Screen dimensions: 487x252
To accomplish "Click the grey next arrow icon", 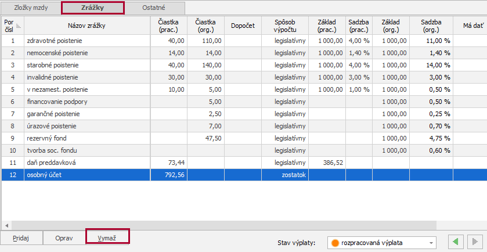I will point(474,242).
